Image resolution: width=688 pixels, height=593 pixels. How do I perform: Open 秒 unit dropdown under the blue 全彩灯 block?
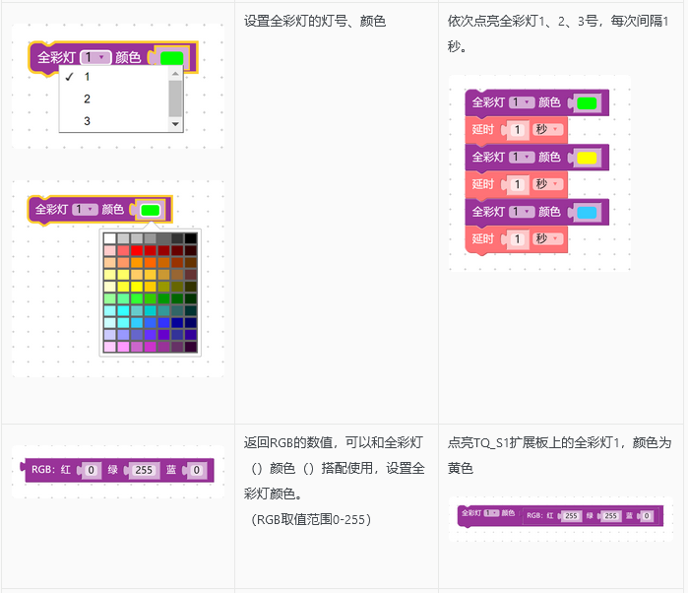click(x=547, y=238)
